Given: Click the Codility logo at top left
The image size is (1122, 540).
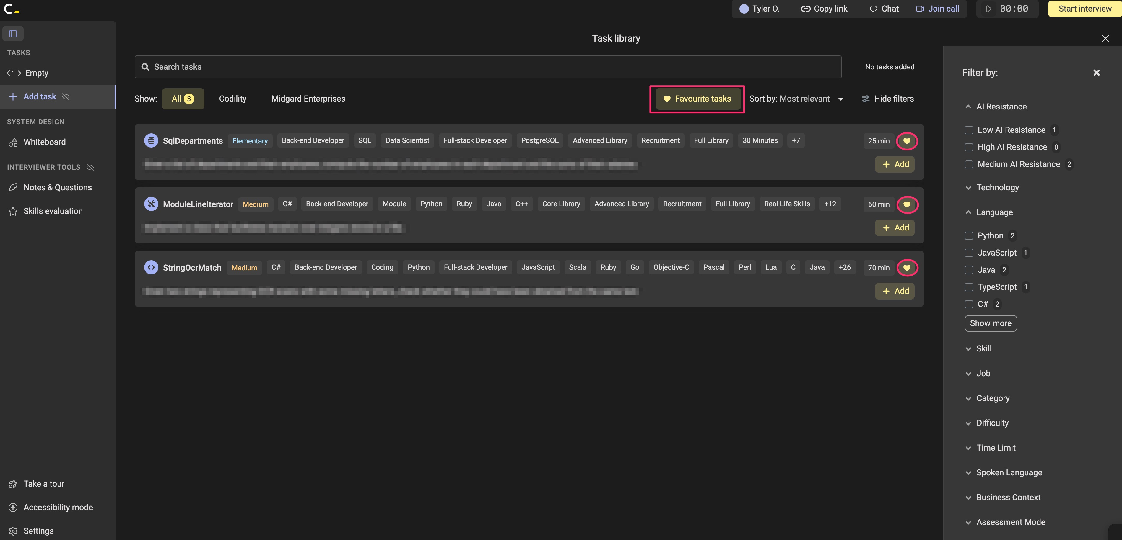Looking at the screenshot, I should pos(11,9).
